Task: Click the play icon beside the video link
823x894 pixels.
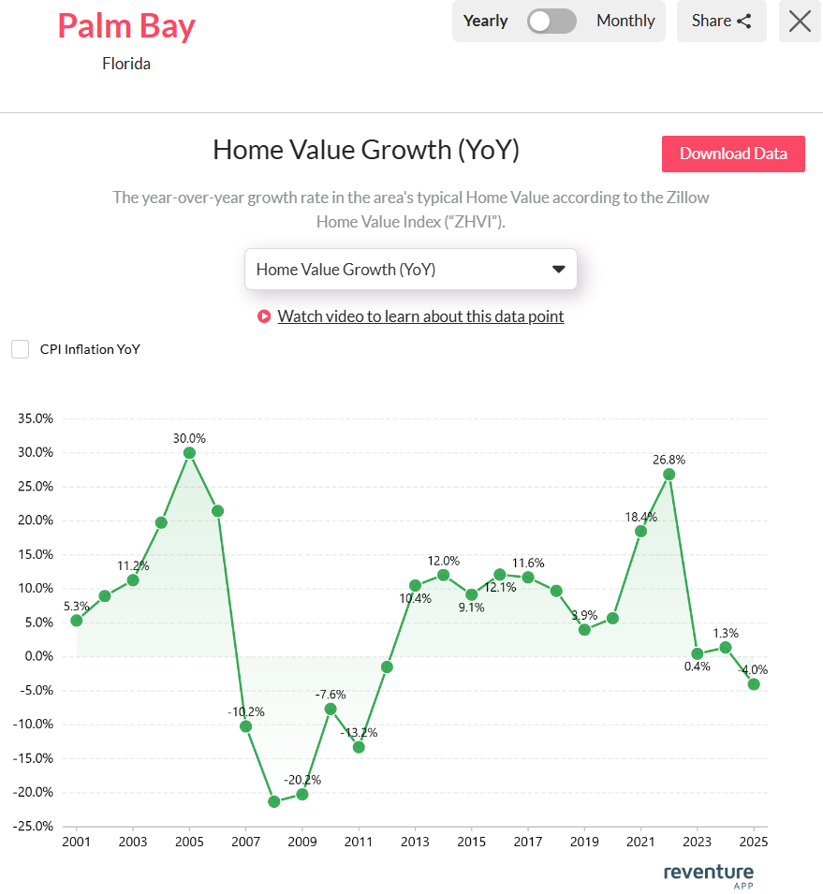Action: click(x=263, y=316)
